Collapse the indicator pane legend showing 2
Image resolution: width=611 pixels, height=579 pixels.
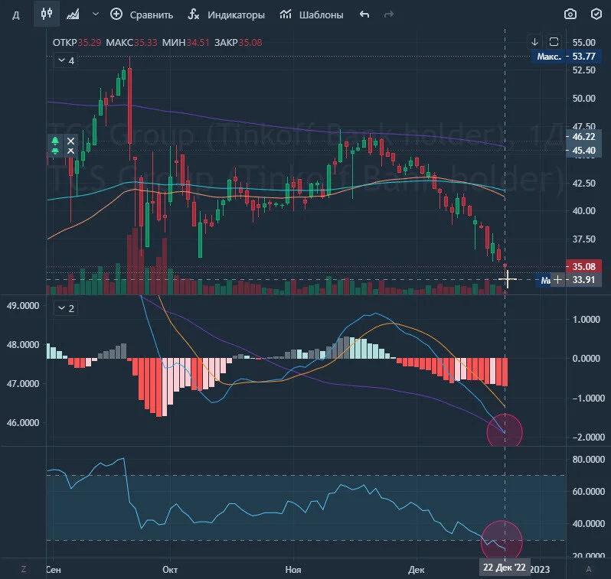coord(66,308)
